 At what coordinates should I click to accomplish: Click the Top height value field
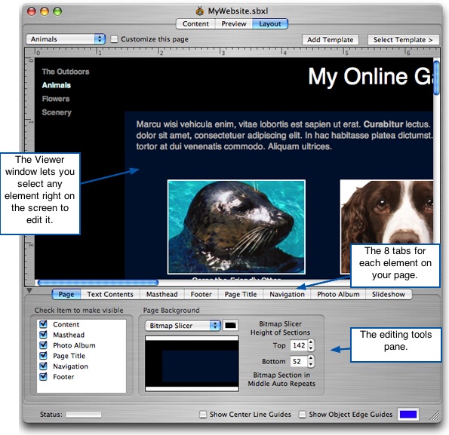tap(299, 345)
